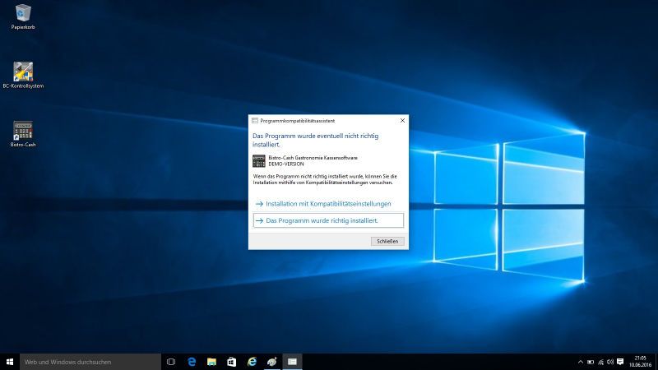Click the installer setup taskbar icon
Screen dimensions: 658x370
click(272, 362)
